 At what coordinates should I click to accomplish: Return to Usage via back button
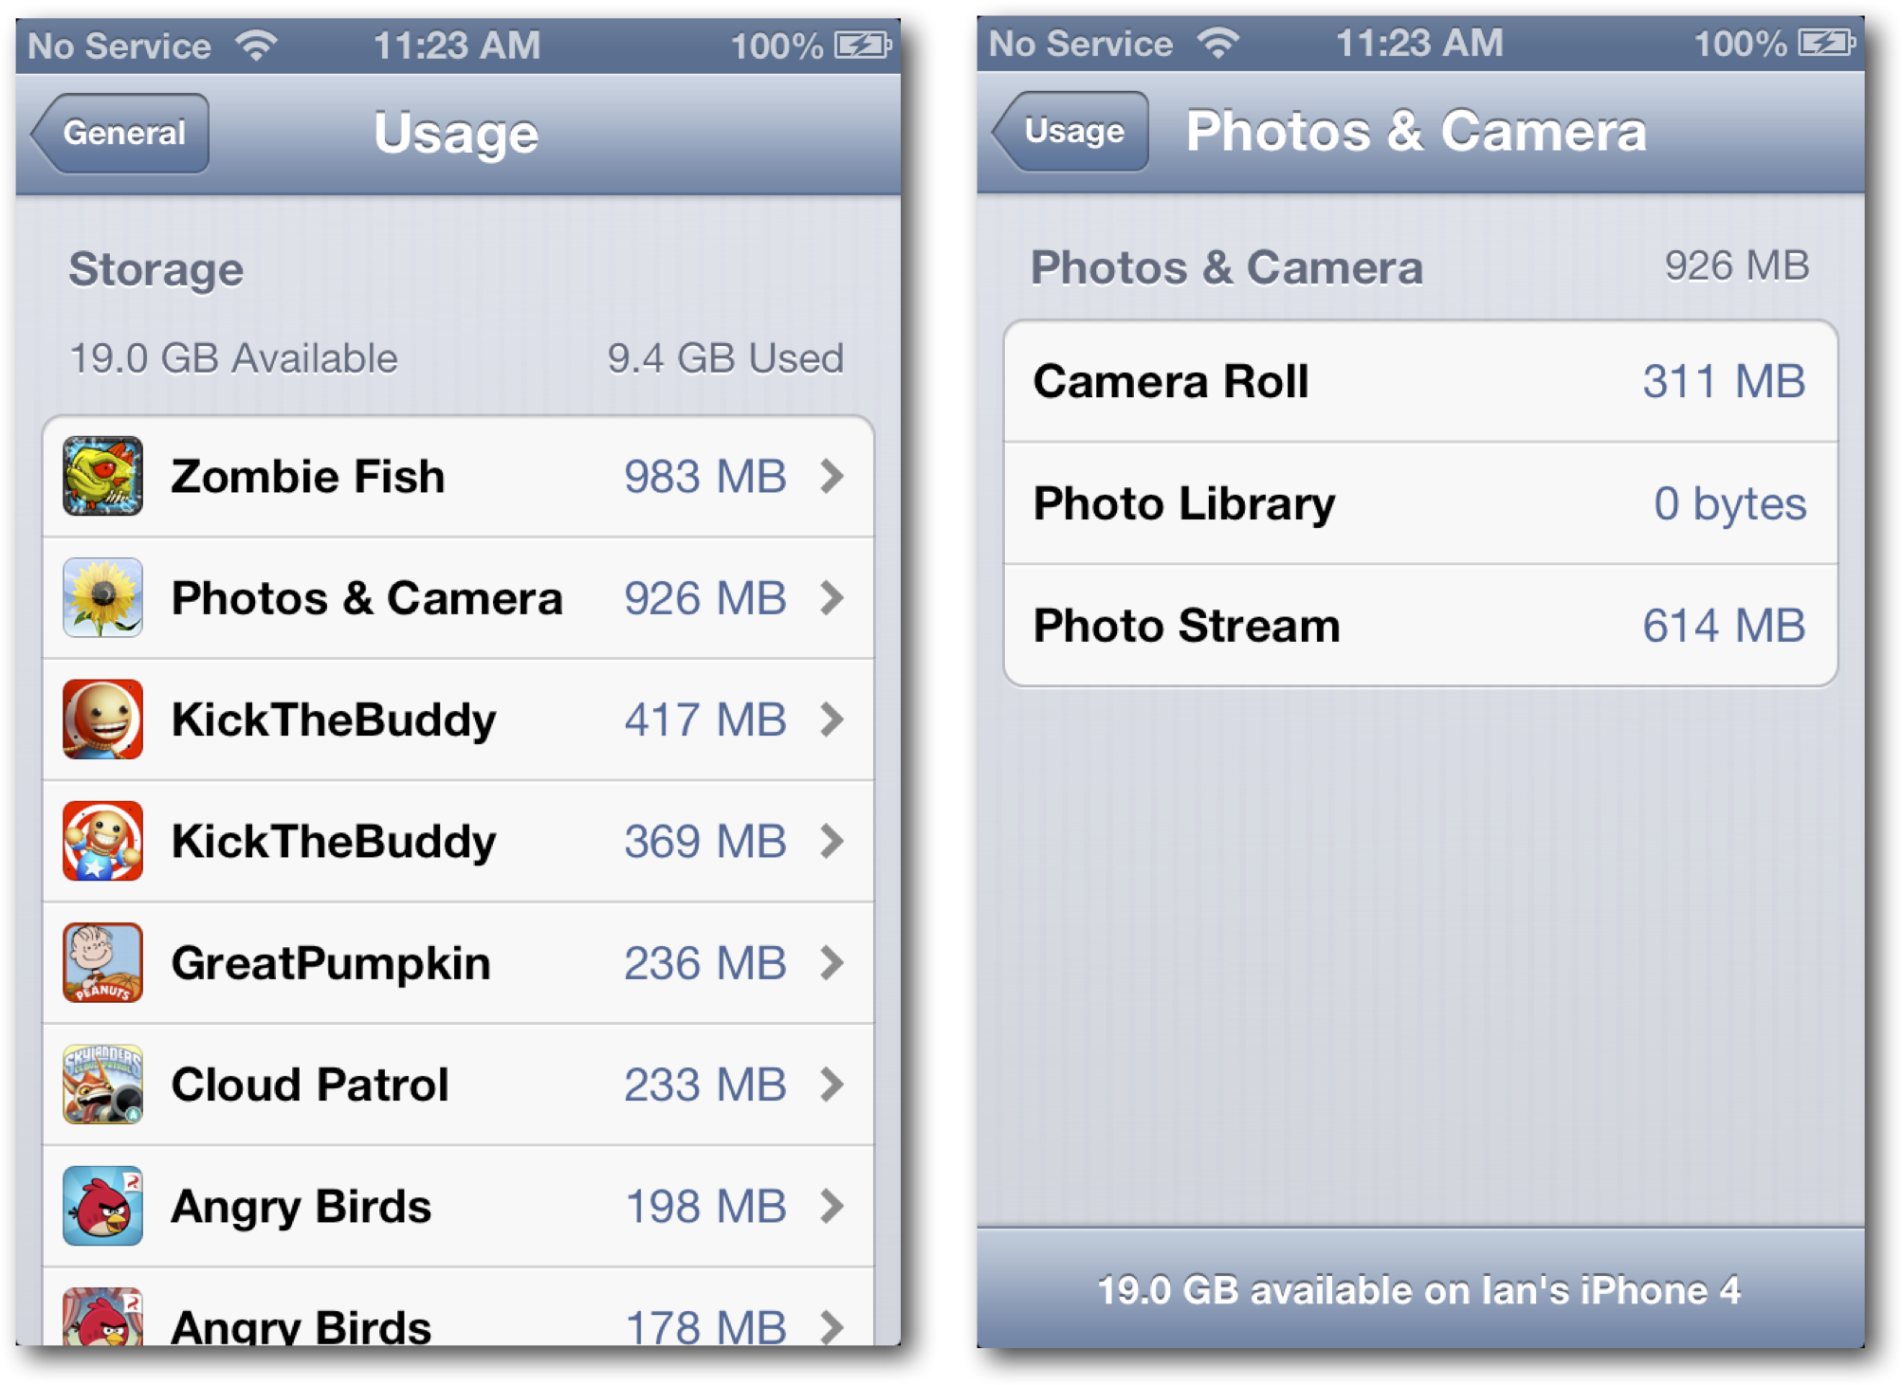[x=1071, y=131]
